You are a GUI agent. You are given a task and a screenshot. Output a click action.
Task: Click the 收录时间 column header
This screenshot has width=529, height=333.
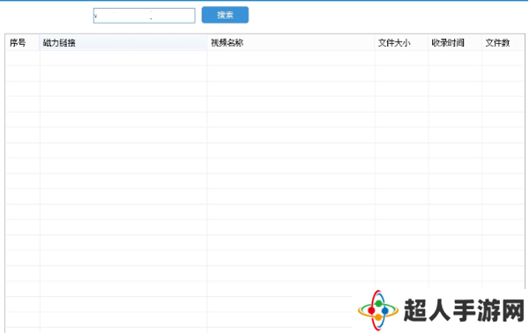point(455,43)
